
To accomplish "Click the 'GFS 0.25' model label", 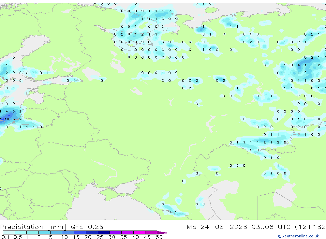I will [87, 227].
